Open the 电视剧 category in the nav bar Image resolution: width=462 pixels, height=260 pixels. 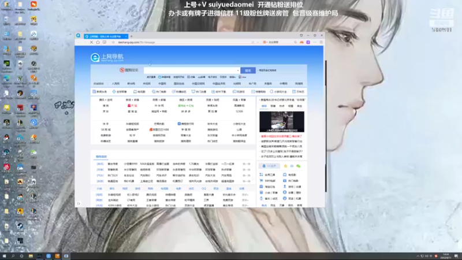[139, 92]
